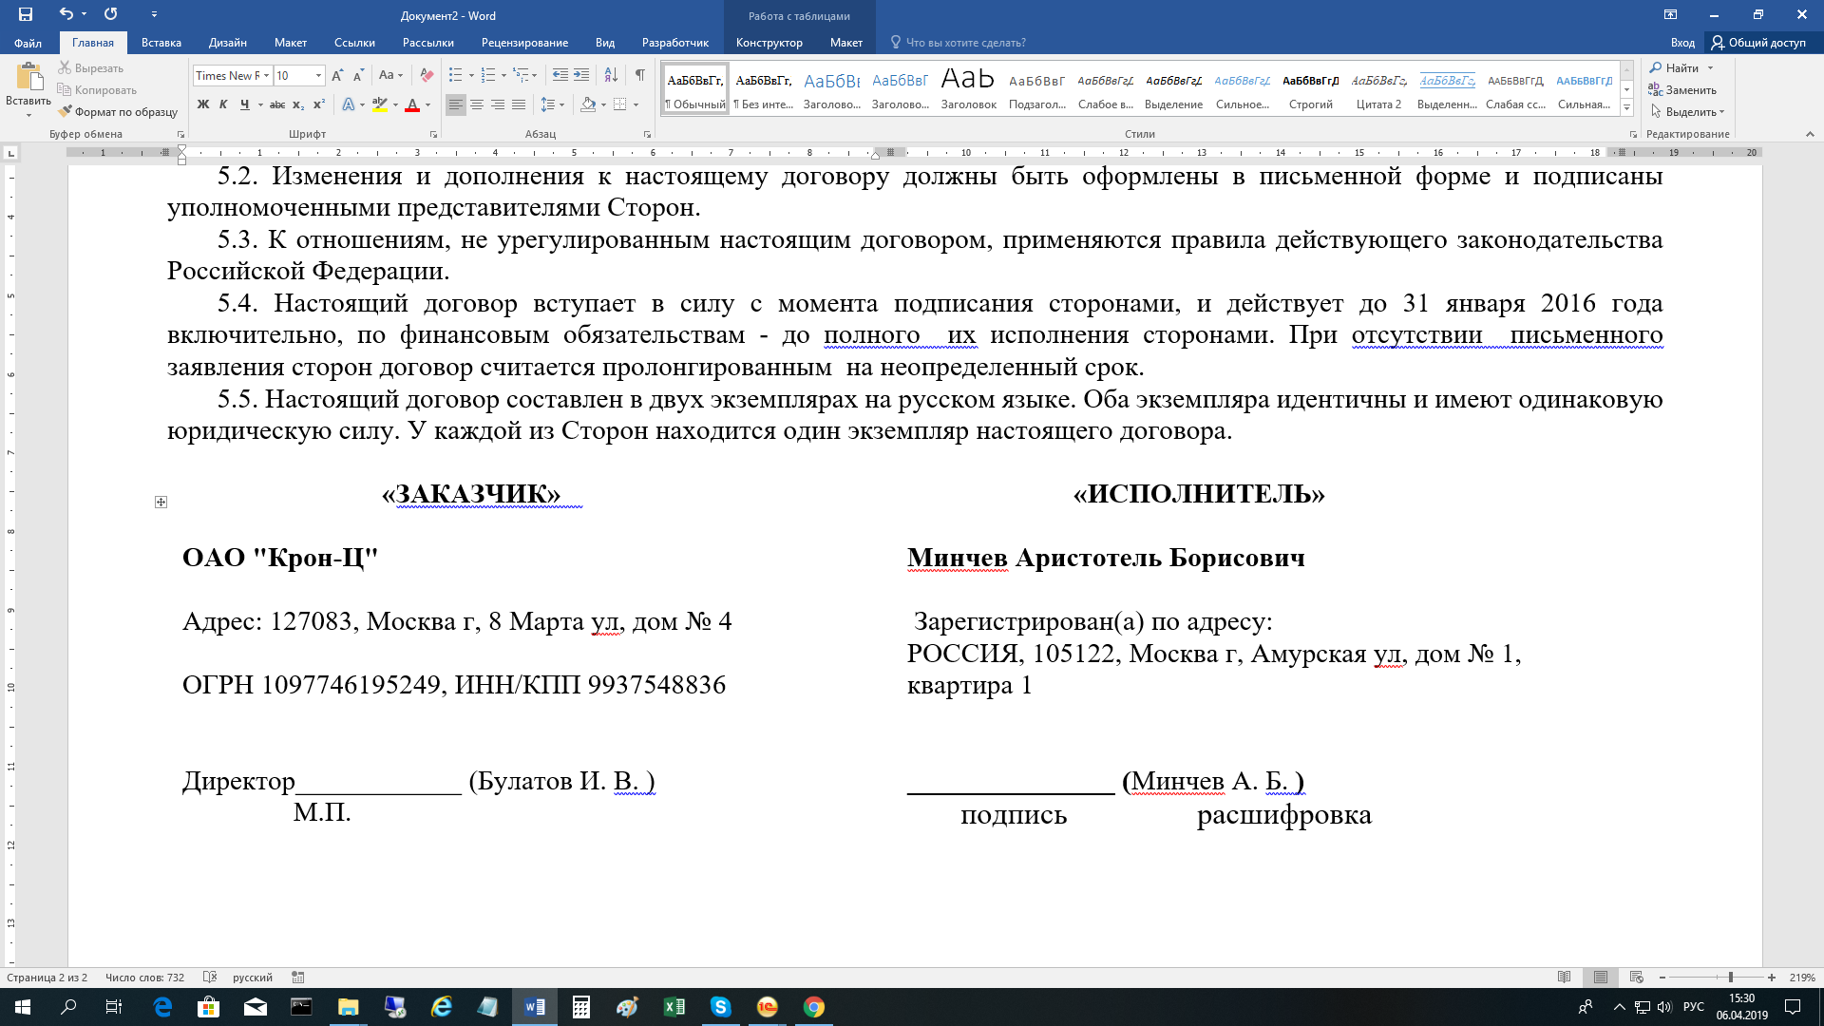
Task: Open Google Chrome from the taskbar
Action: click(x=814, y=1007)
